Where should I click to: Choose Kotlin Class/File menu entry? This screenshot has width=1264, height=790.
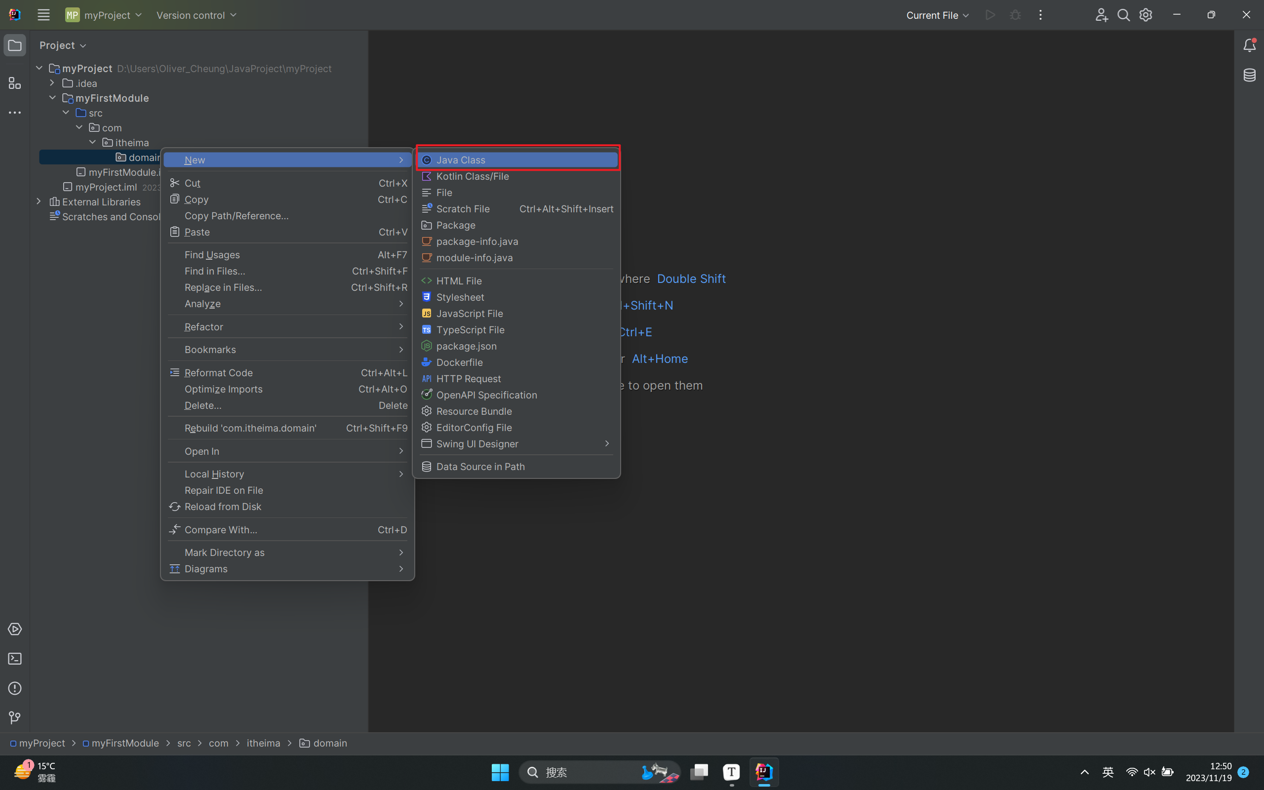472,176
